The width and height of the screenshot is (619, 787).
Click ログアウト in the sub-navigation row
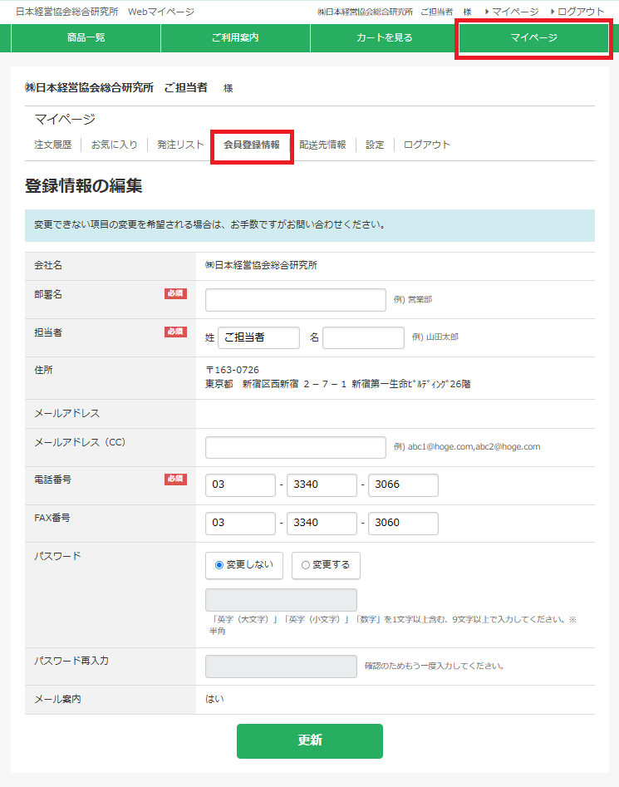[427, 145]
